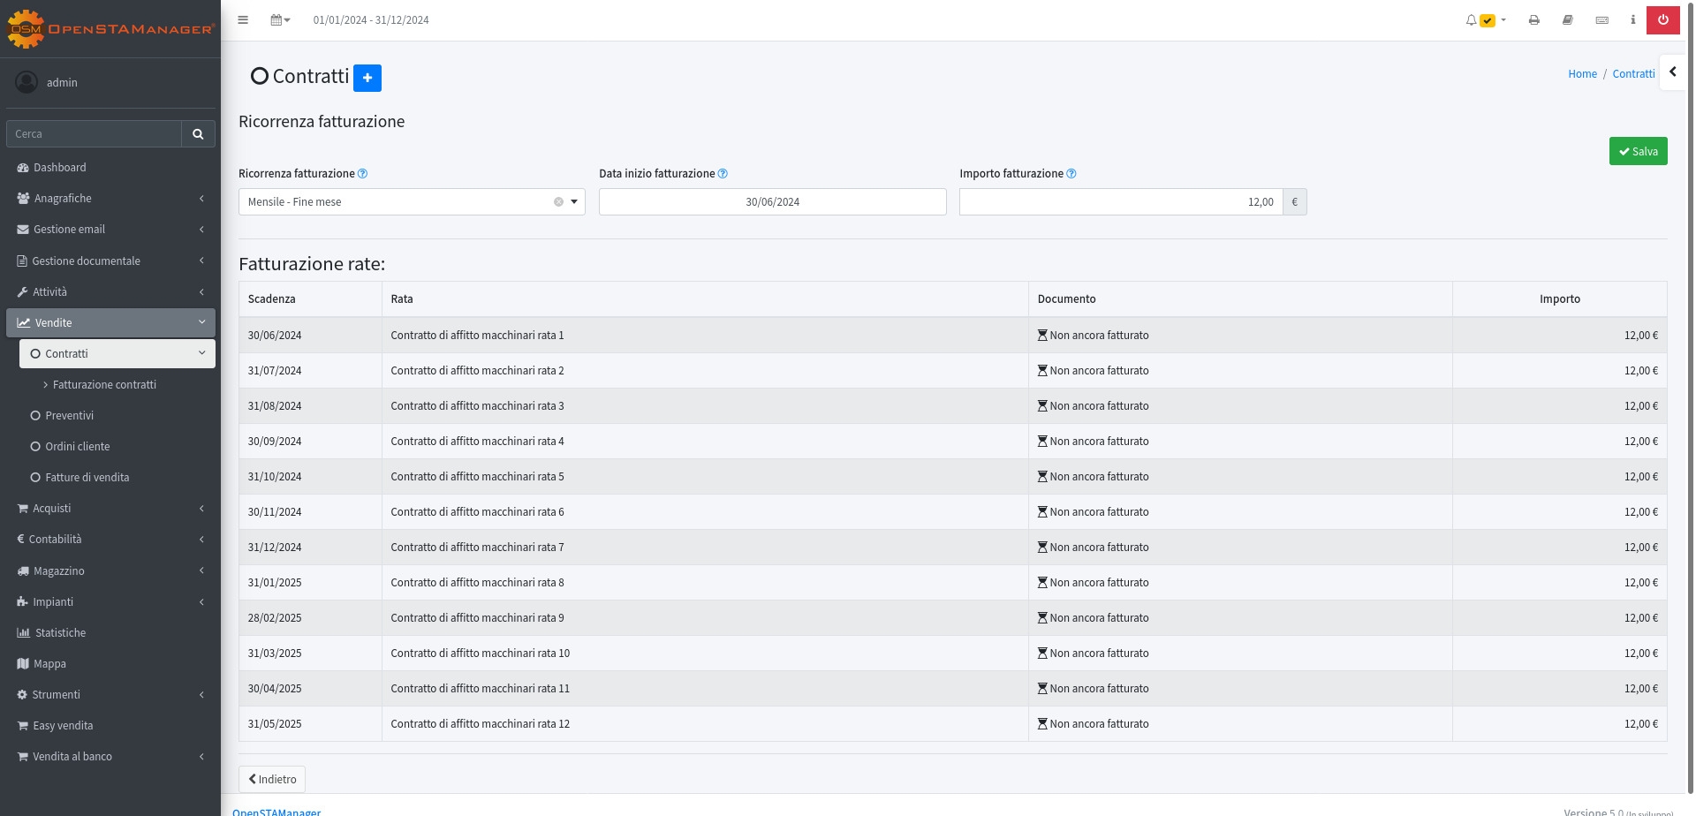
Task: Click the notifications bell icon
Action: coord(1472,20)
